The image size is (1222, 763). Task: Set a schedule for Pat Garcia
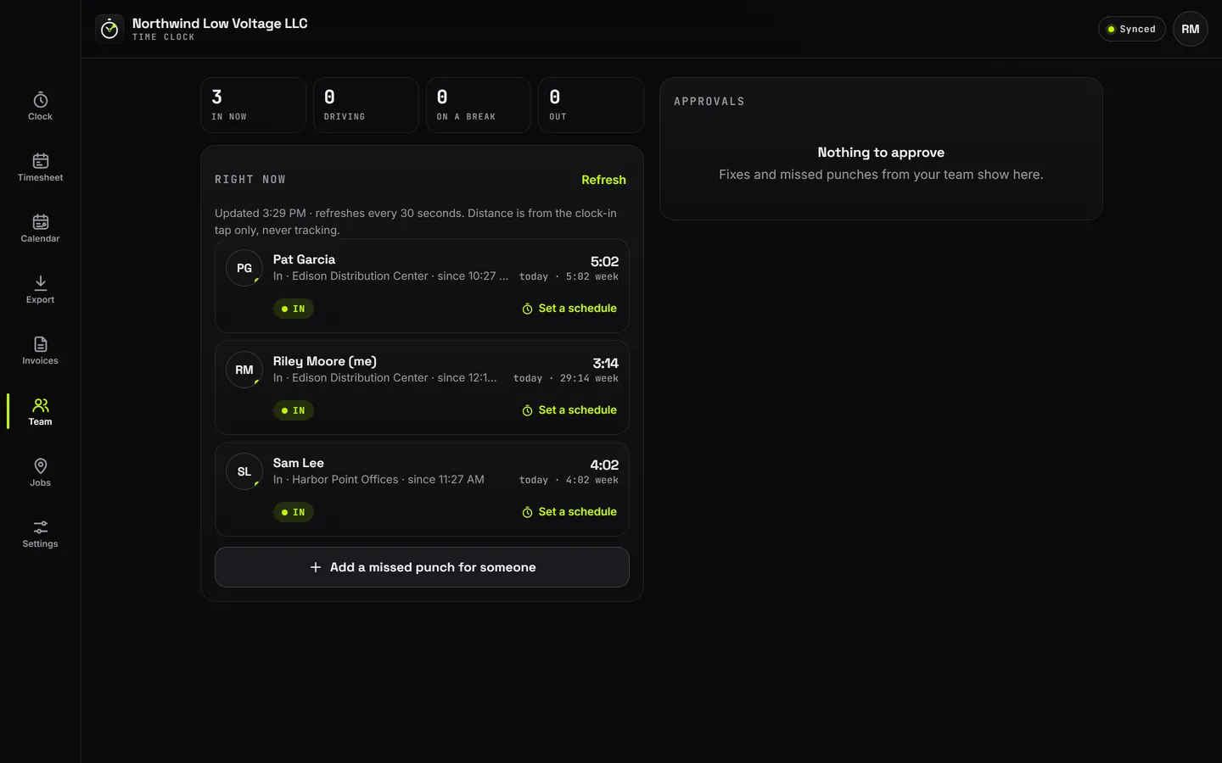(x=569, y=309)
